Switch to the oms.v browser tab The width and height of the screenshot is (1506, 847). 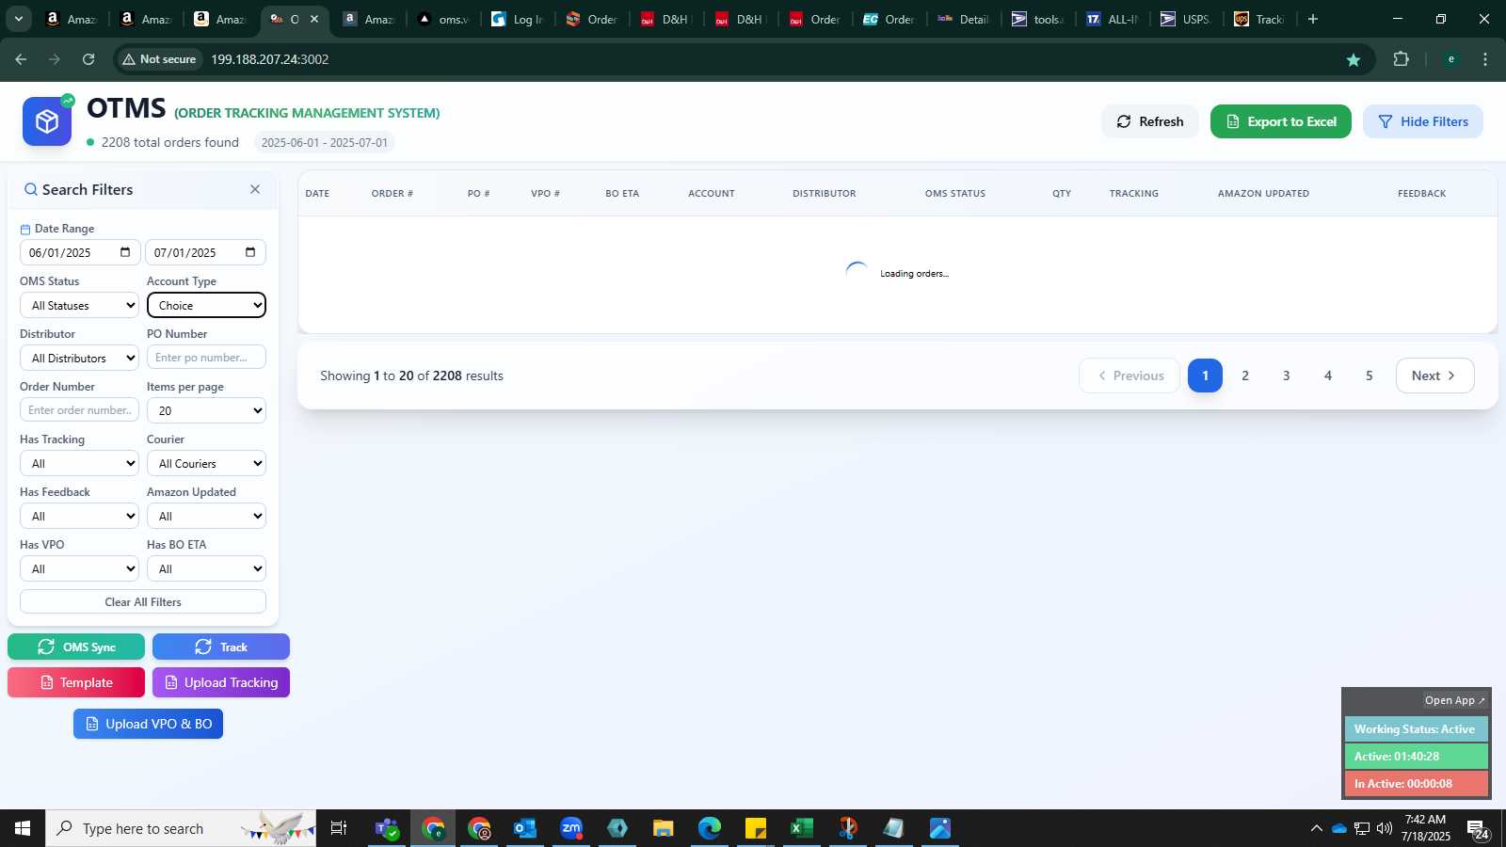[443, 19]
